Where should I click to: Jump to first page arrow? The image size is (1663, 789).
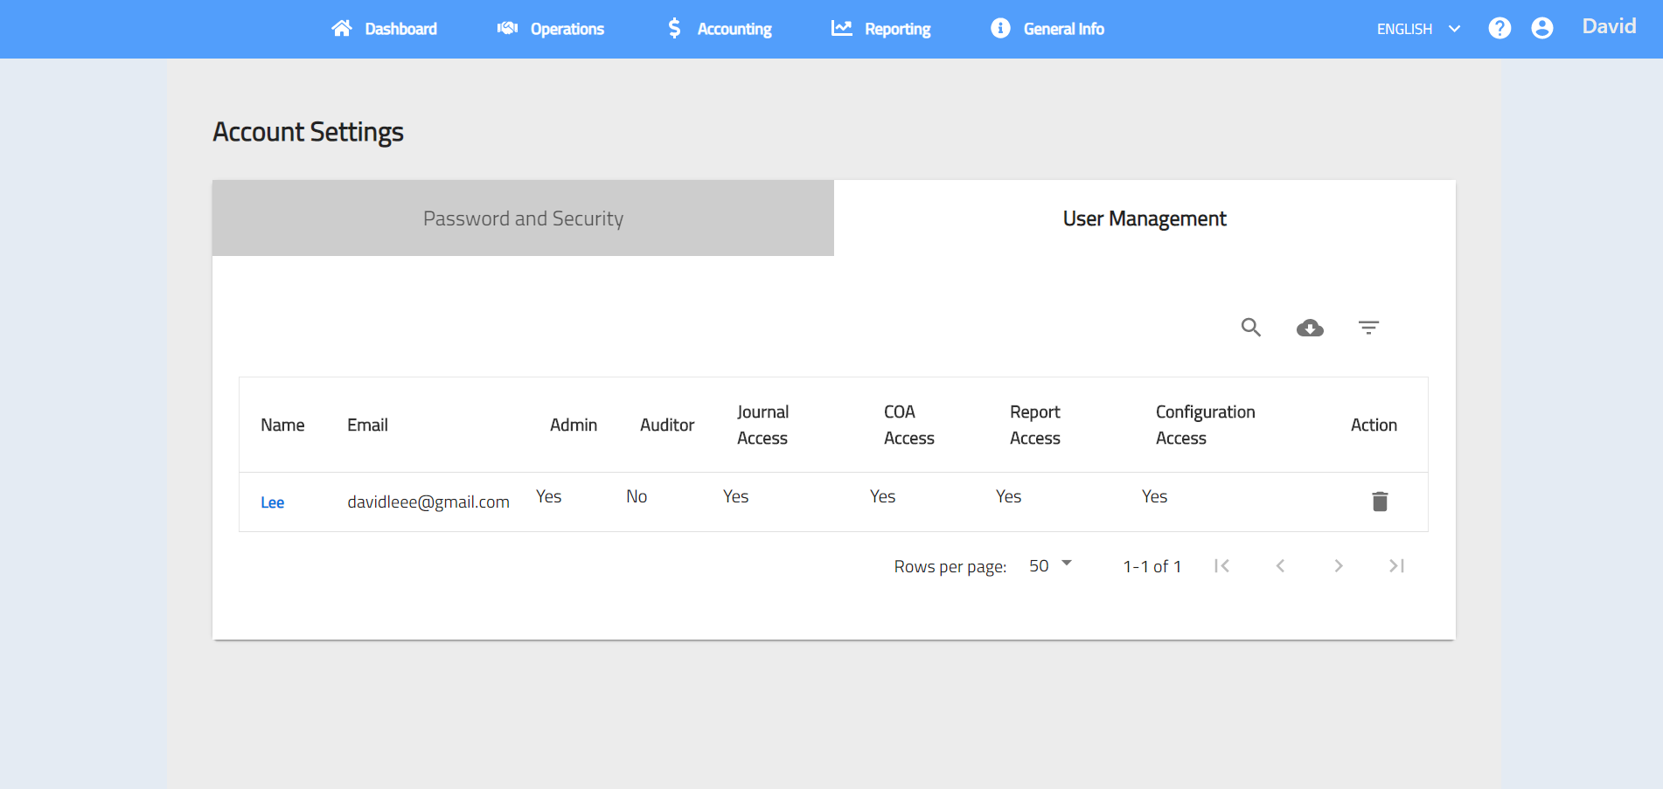[1222, 566]
